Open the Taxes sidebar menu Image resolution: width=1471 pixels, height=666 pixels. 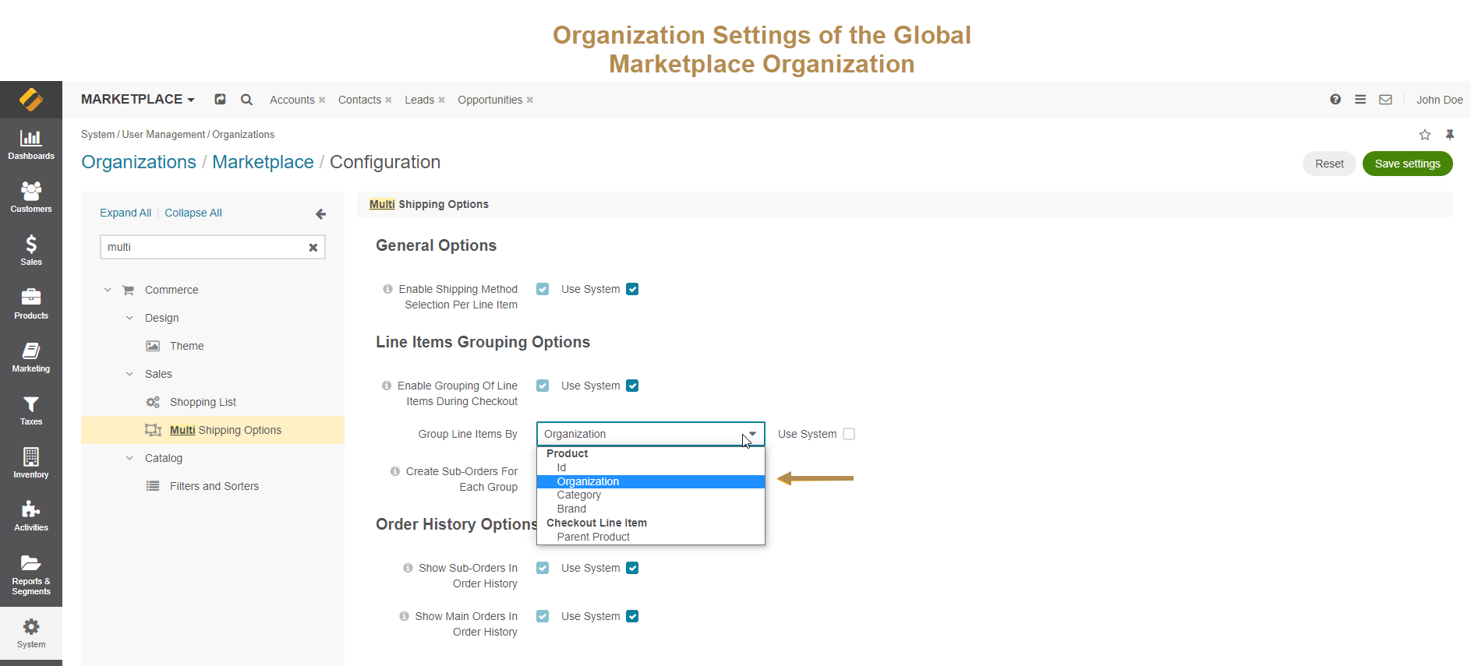[x=31, y=411]
